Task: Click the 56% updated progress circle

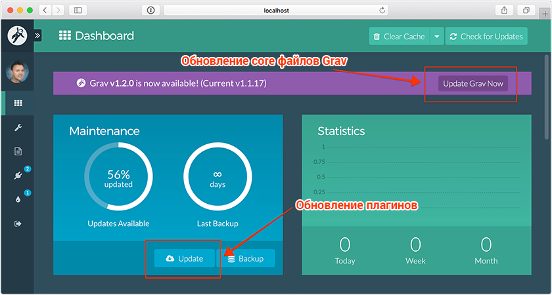Action: click(118, 176)
